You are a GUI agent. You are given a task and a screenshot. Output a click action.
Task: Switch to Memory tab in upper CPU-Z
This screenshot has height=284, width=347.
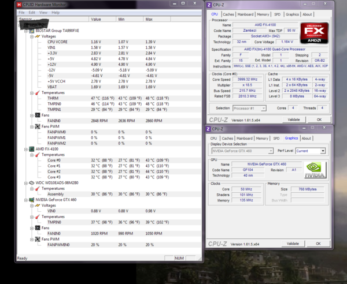pos(263,14)
